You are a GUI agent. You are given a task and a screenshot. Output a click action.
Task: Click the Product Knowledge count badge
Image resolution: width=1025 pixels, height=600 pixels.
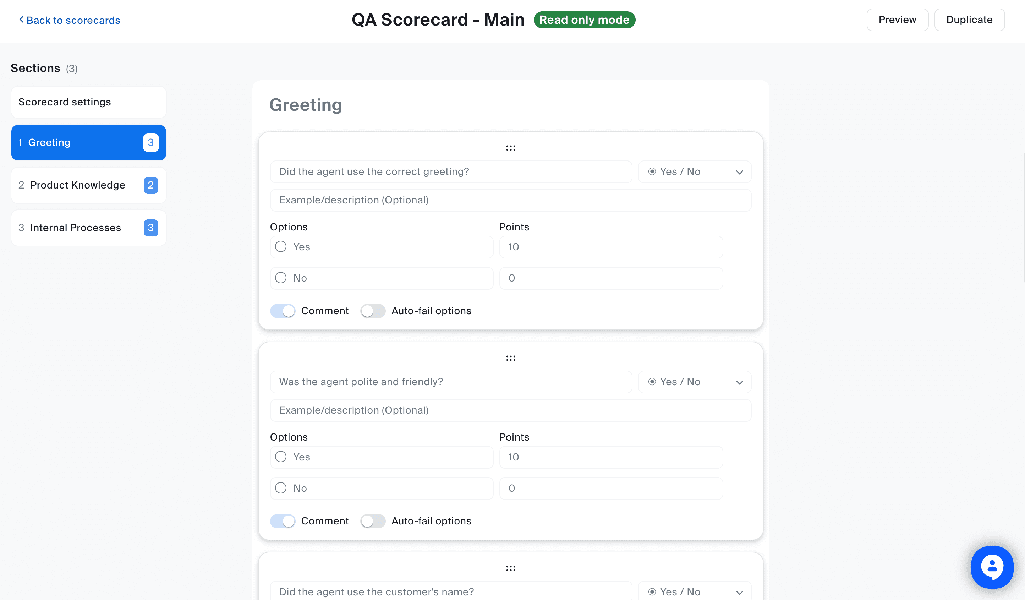click(150, 185)
